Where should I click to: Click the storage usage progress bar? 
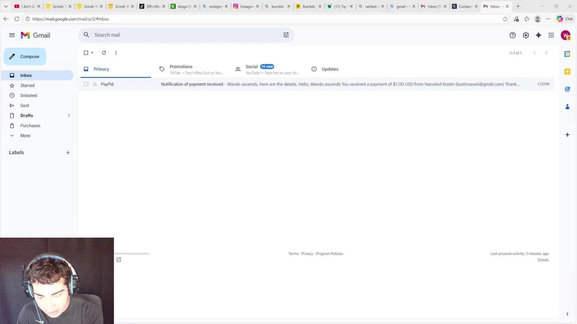click(x=132, y=254)
